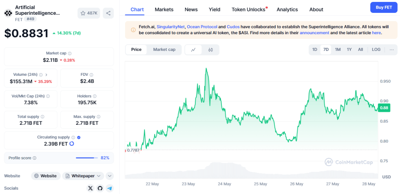The width and height of the screenshot is (400, 194).
Task: Expand more website links chevron
Action: pyautogui.click(x=109, y=176)
